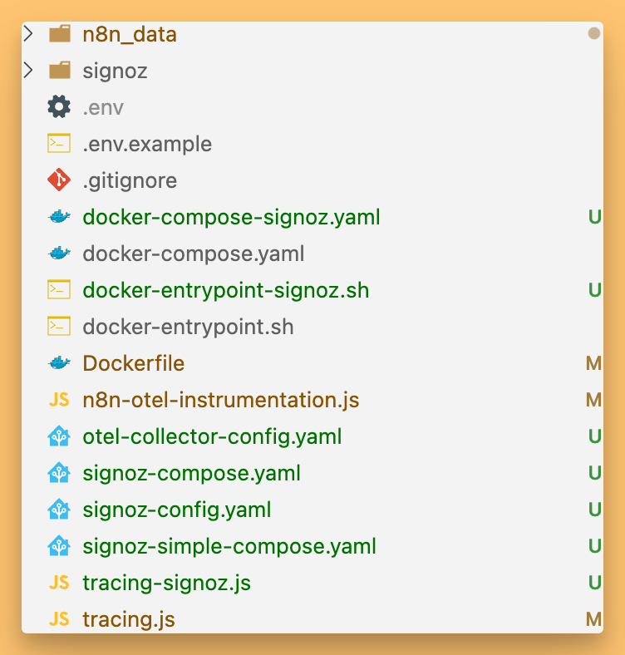
Task: Click the n8n_data folder icon
Action: coord(59,34)
